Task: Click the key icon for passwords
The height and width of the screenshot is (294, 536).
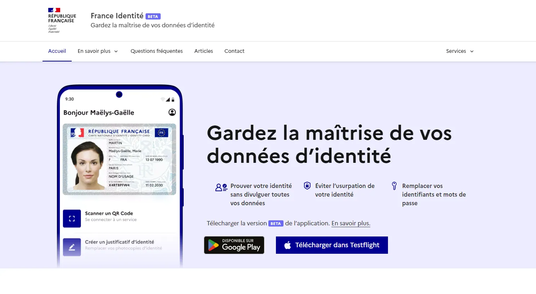Action: coord(394,185)
